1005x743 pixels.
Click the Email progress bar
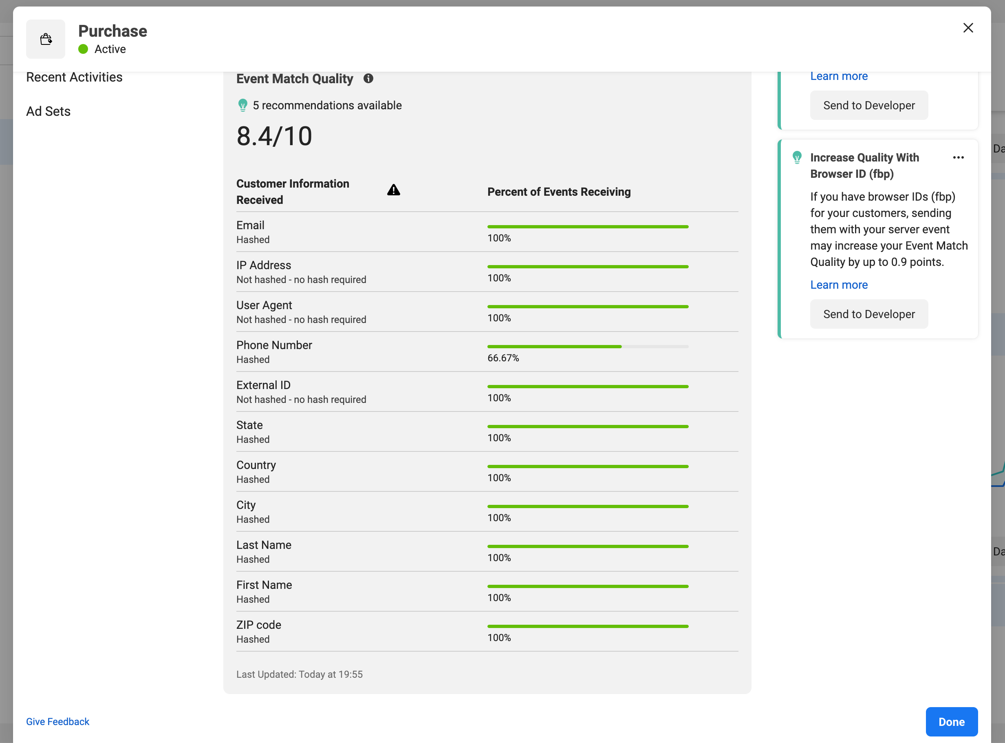click(x=588, y=227)
